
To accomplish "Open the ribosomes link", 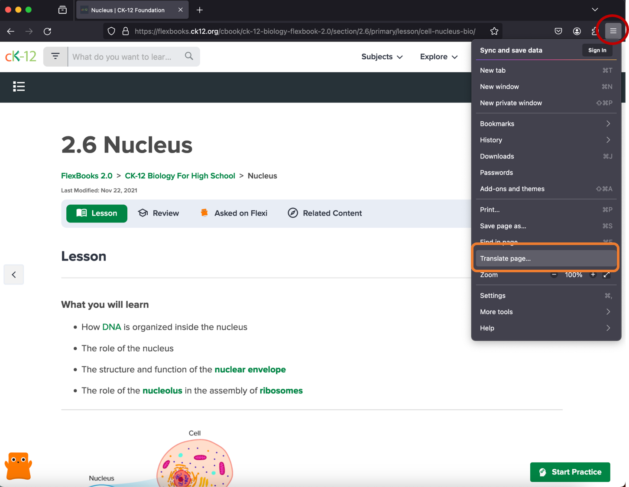I will (281, 390).
